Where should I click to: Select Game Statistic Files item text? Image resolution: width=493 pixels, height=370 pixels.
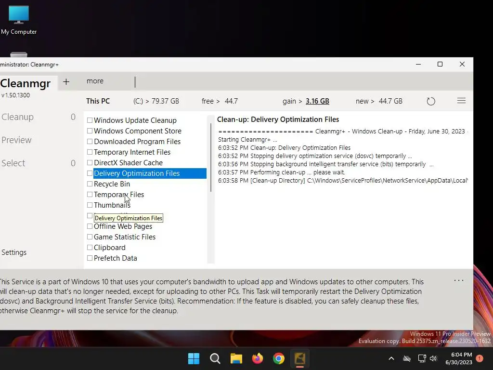pyautogui.click(x=125, y=237)
